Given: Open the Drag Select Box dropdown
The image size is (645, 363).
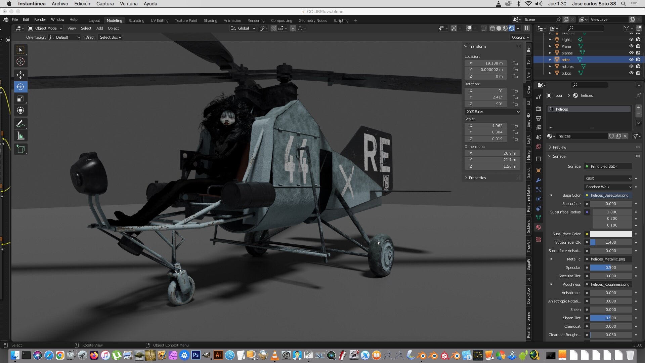Looking at the screenshot, I should pos(110,37).
